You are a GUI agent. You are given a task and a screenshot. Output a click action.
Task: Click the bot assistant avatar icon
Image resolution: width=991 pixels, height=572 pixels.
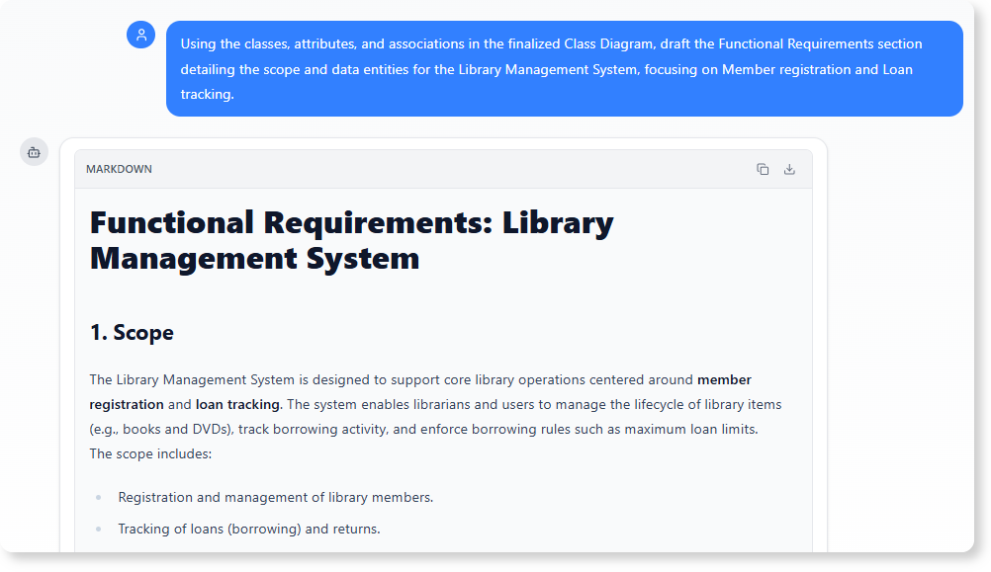[34, 151]
